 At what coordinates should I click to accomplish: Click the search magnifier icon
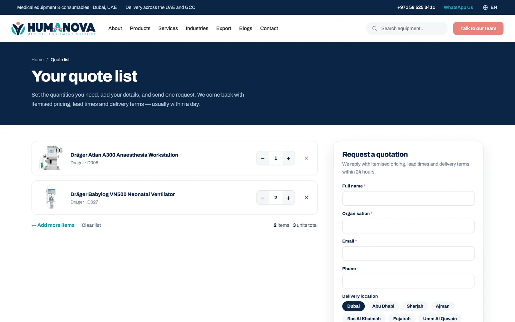coord(375,28)
